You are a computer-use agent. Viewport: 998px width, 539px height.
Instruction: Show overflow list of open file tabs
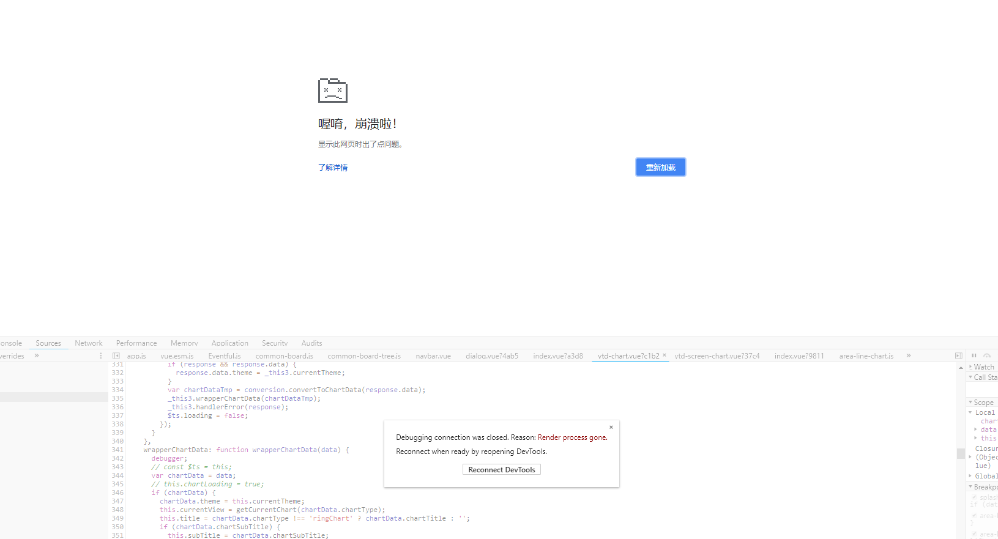(909, 355)
